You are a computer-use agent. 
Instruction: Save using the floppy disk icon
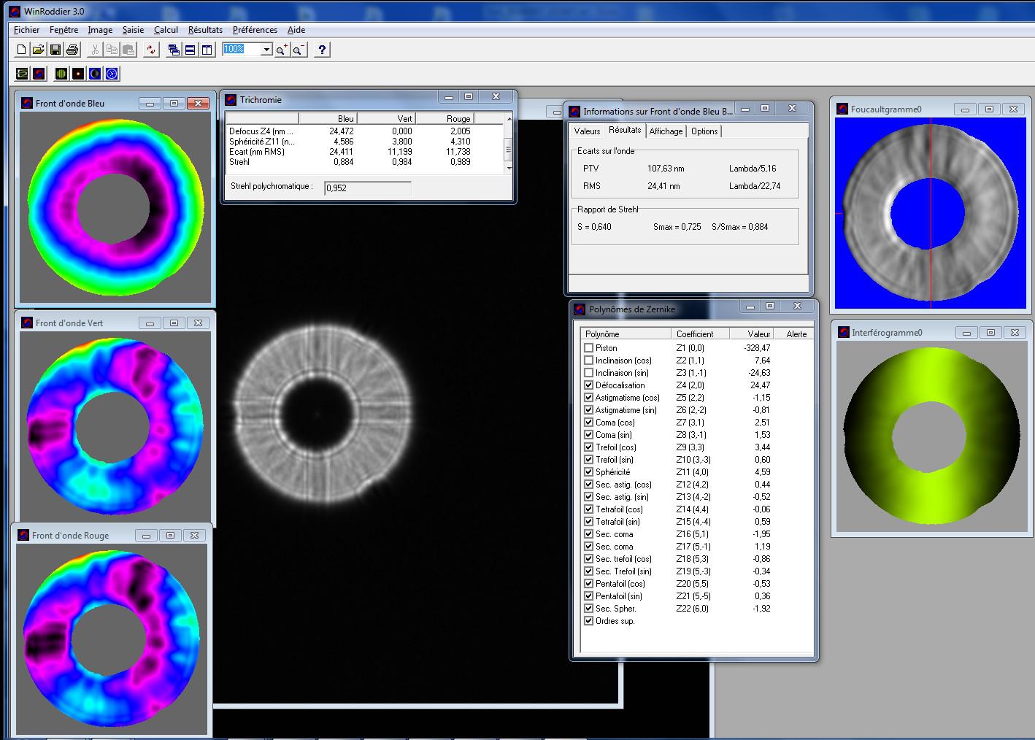pos(55,50)
